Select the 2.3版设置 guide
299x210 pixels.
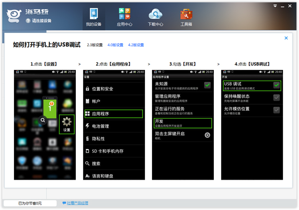(95, 45)
